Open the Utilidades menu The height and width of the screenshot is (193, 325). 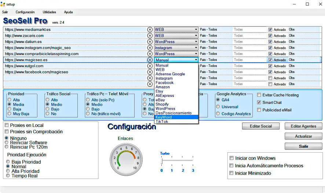(x=49, y=12)
